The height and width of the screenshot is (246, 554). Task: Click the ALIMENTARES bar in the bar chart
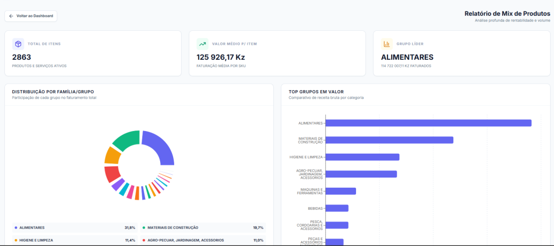[428, 123]
